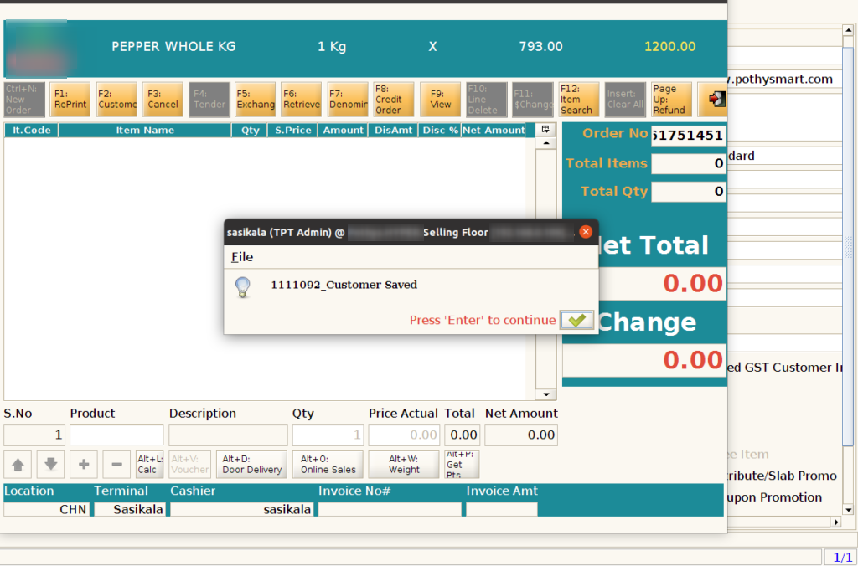Click the minus quantity button

116,465
